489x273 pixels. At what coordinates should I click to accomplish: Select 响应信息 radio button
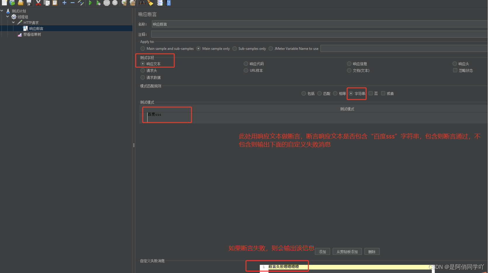point(349,64)
